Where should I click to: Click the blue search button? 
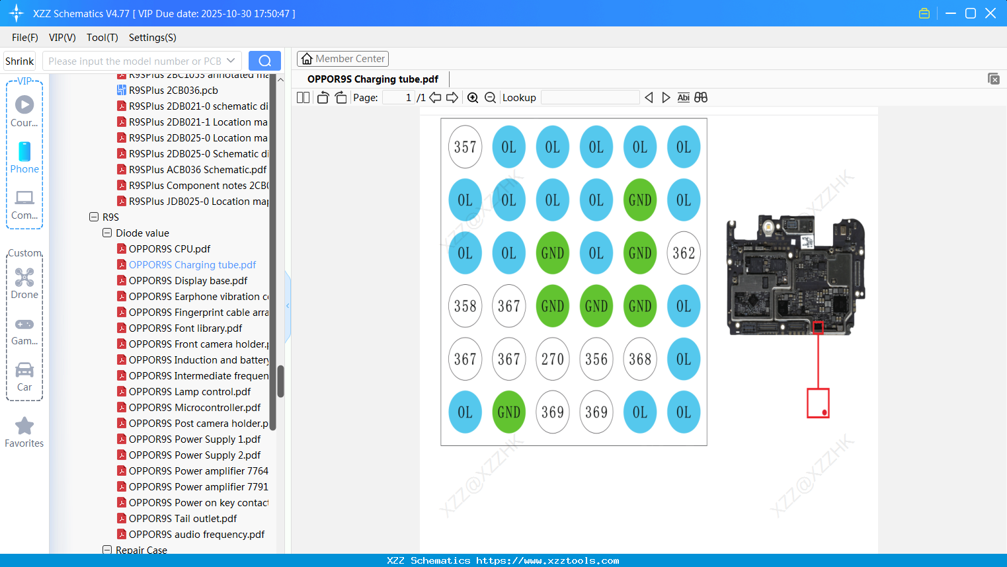pos(264,61)
